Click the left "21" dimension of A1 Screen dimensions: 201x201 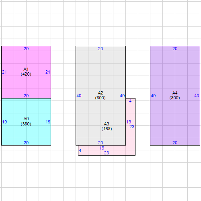4,72
